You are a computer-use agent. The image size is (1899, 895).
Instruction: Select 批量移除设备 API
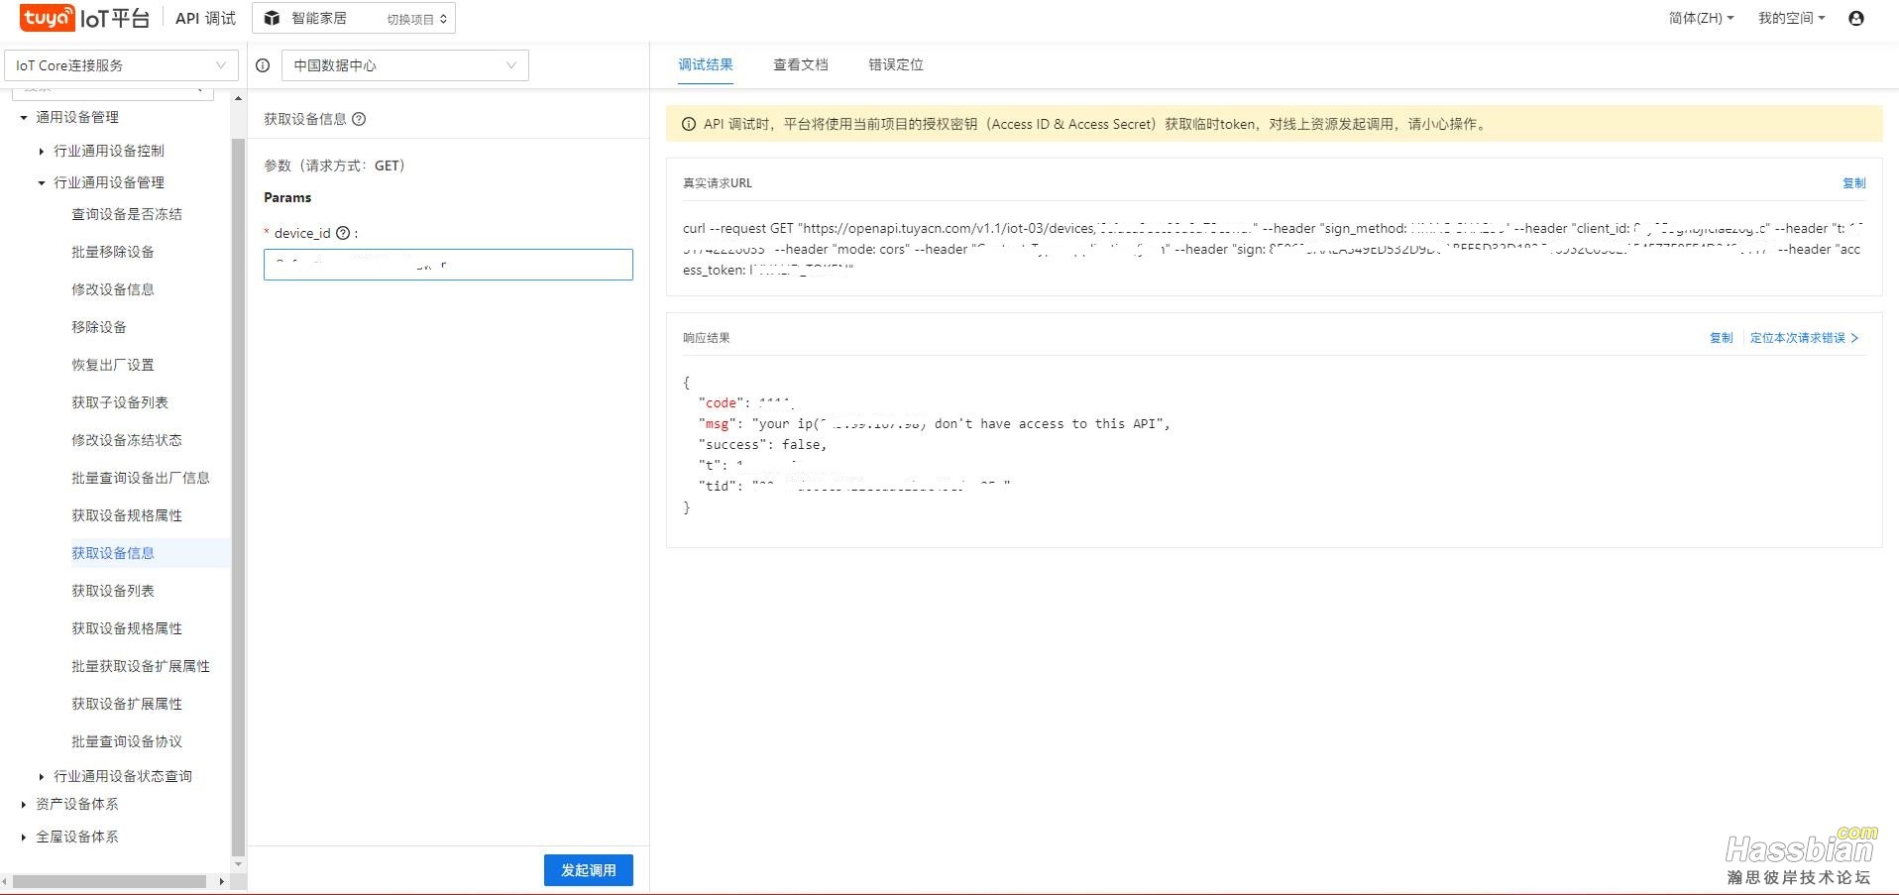point(113,252)
